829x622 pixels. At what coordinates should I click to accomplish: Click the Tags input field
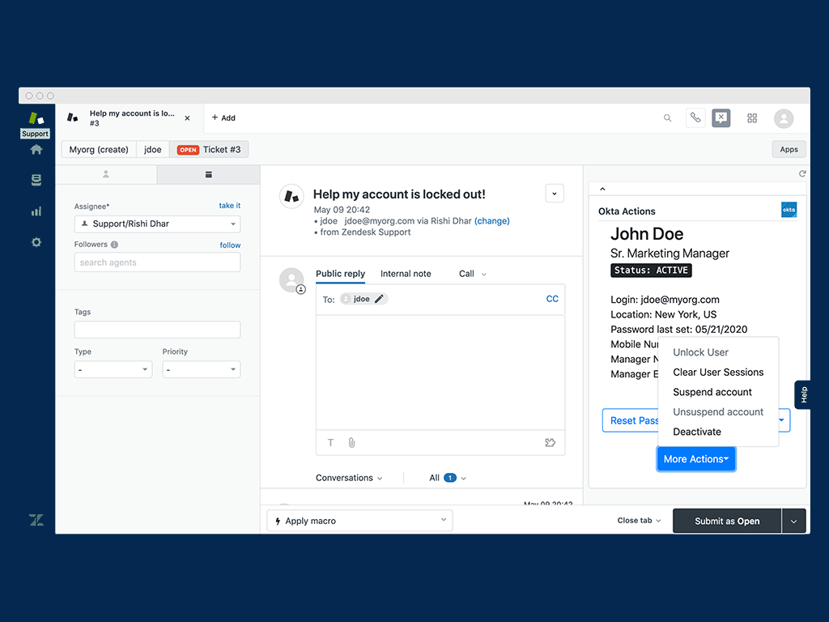click(157, 330)
